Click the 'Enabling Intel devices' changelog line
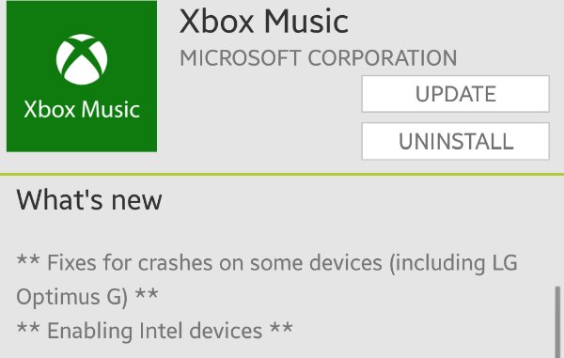This screenshot has width=564, height=358. pos(155,331)
